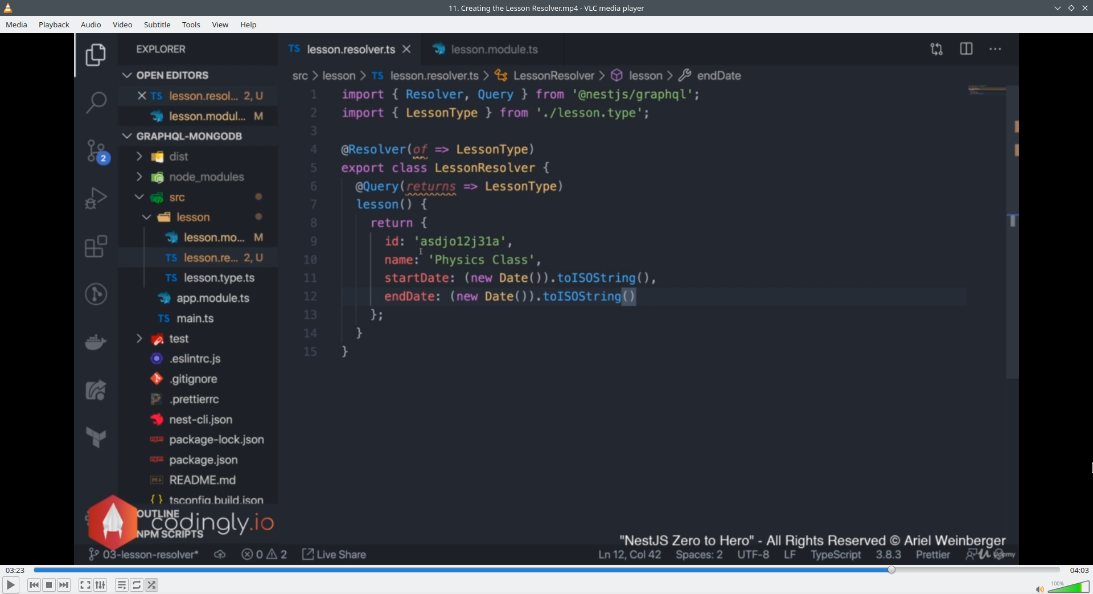Screen dimensions: 1093x594
Task: Skip to the previous media item
Action: 34,585
